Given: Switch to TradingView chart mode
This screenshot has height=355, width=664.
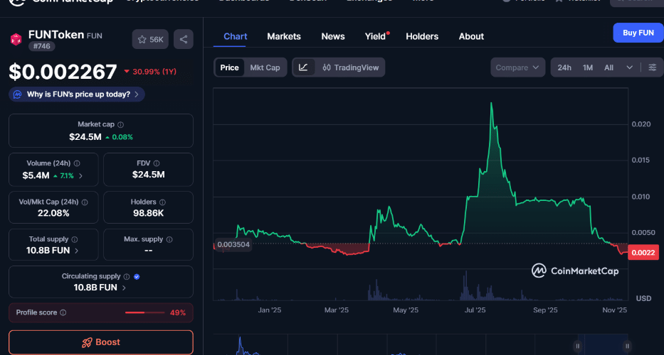Looking at the screenshot, I should point(350,67).
